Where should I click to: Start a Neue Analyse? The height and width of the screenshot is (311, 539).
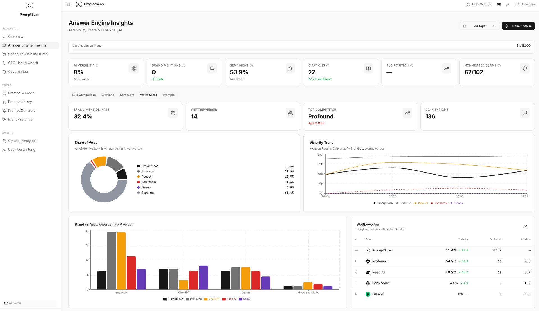[x=518, y=26]
